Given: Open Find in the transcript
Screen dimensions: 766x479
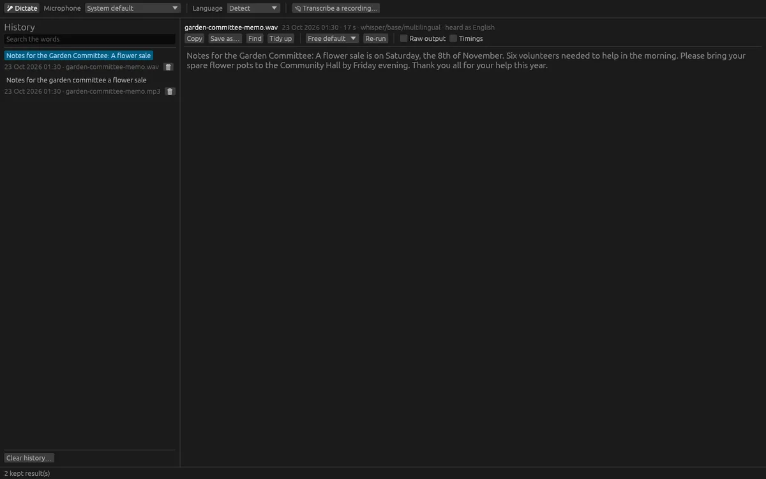Looking at the screenshot, I should [x=255, y=38].
